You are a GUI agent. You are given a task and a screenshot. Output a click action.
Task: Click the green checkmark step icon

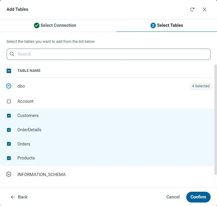[x=37, y=25]
